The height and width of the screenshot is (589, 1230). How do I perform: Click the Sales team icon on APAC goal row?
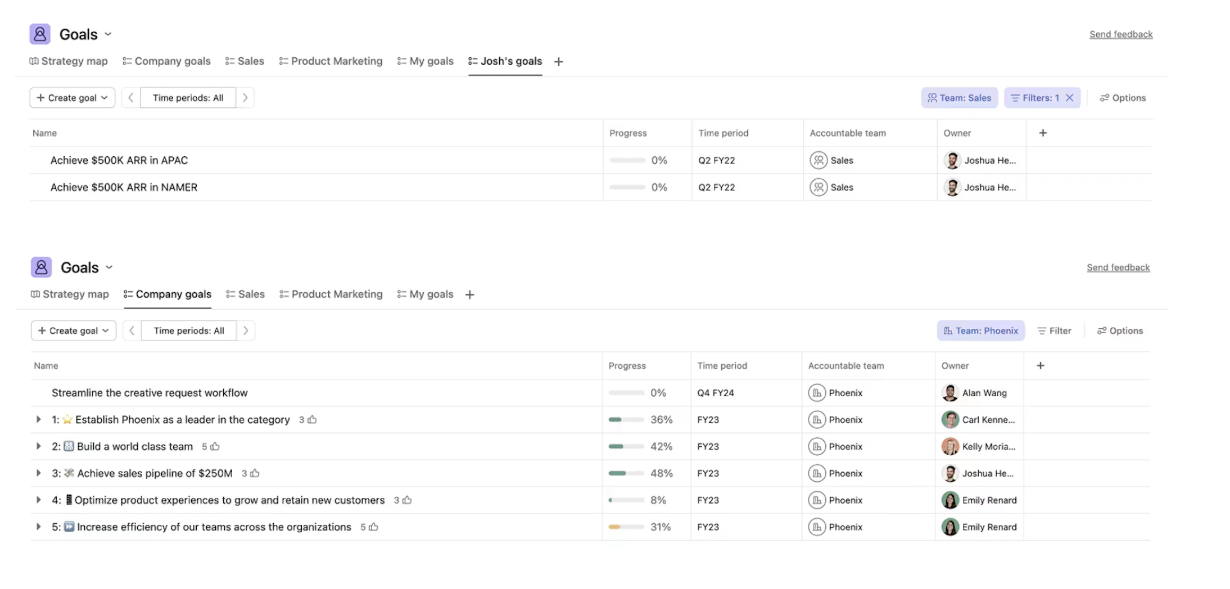[x=820, y=160]
